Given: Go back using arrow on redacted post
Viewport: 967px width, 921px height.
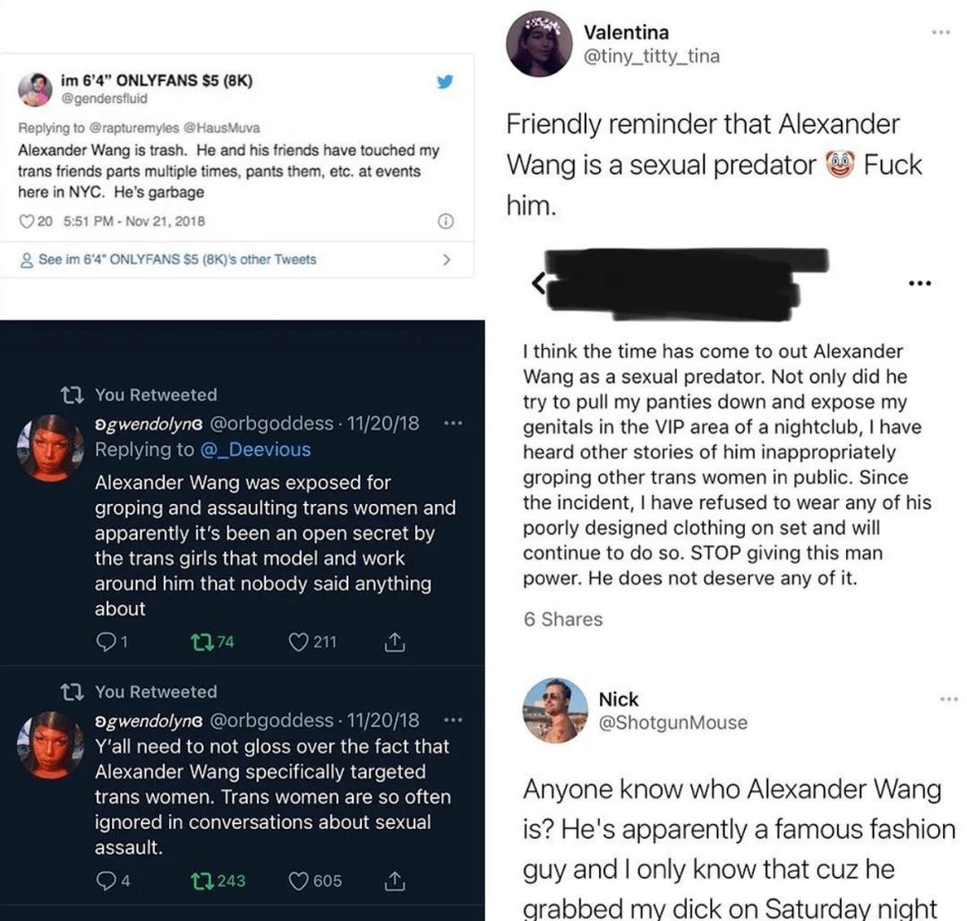Looking at the screenshot, I should tap(539, 285).
